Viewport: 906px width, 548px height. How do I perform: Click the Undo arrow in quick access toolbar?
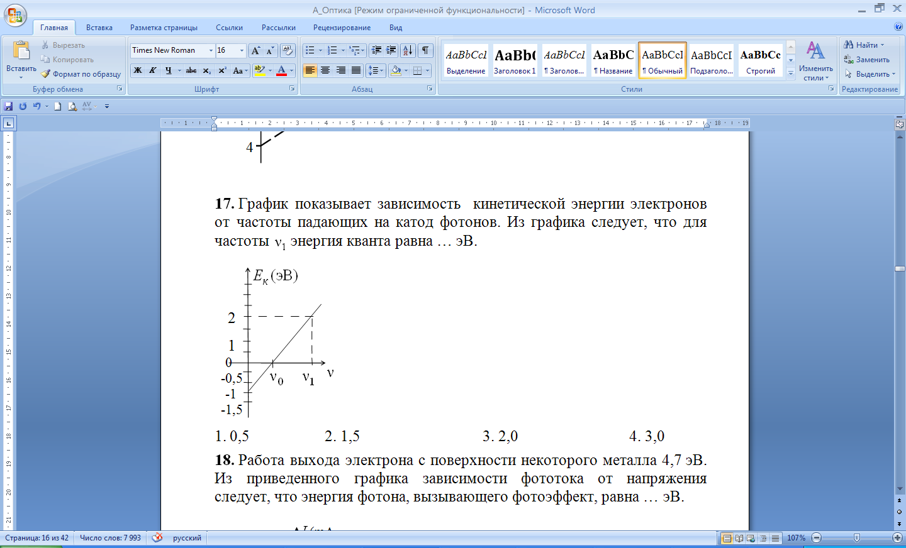[37, 106]
